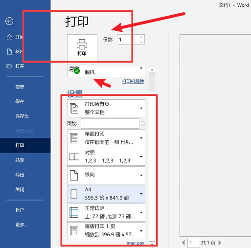
Task: Click the pages range input field
Action: pos(110,123)
